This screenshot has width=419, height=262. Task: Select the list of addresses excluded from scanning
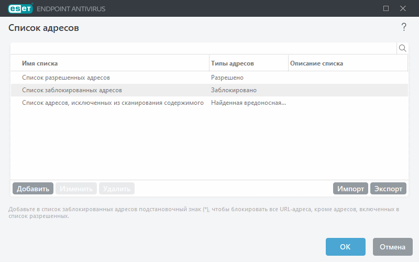tap(113, 103)
